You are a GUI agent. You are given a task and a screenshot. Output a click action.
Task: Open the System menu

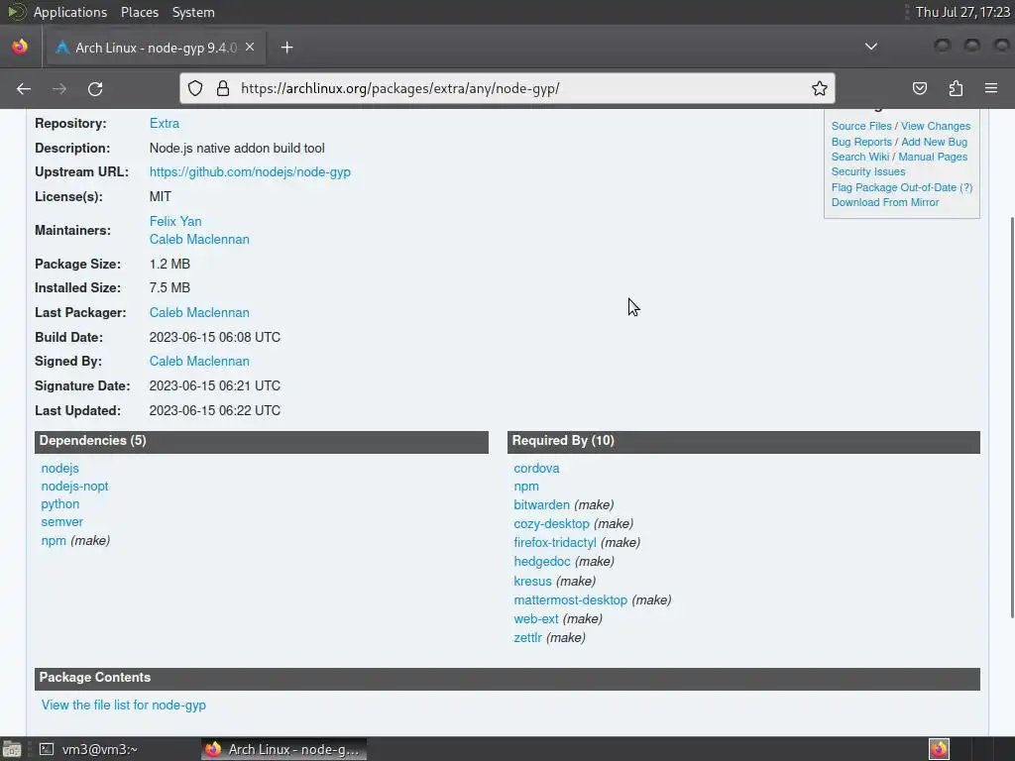pos(193,12)
